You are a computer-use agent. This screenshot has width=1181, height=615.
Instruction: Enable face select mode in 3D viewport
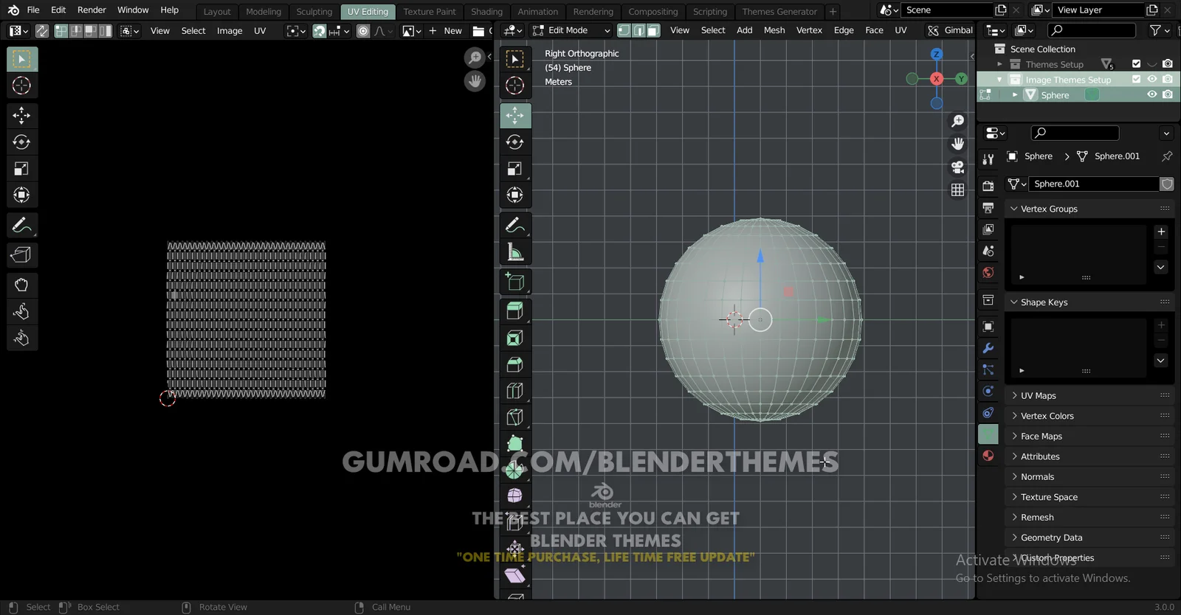tap(653, 30)
